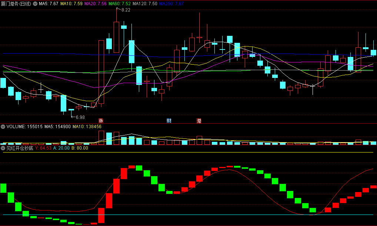Select the 厦门港务(日线) chart title
This screenshot has height=226, width=377.
click(16, 4)
